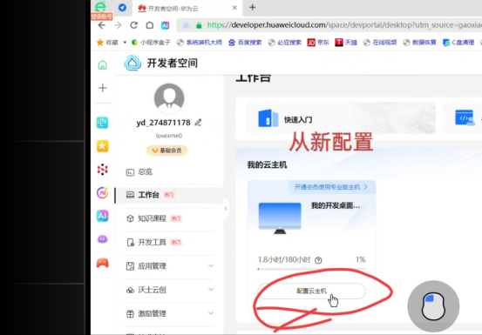Click the 配置云主机 button

(x=311, y=291)
